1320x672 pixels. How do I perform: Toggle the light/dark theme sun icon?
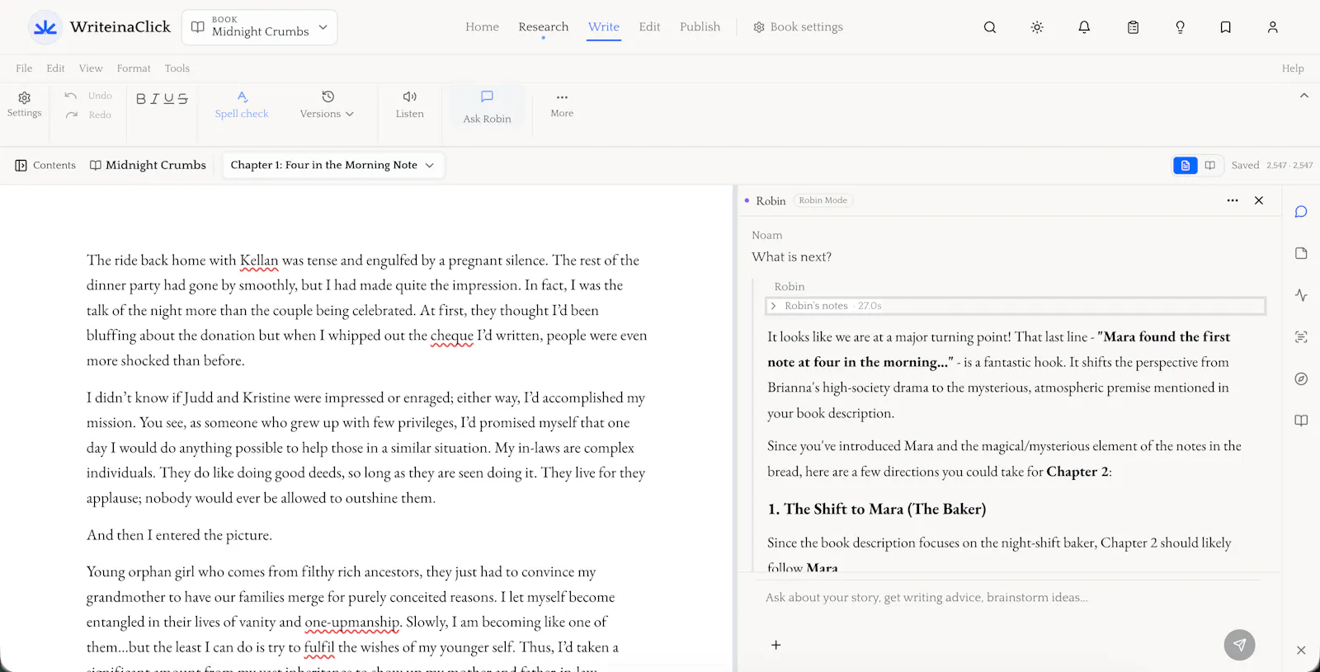[1037, 27]
